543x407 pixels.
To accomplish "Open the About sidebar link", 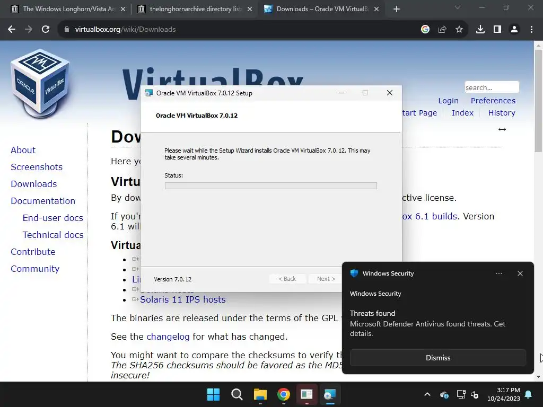I will 23,150.
